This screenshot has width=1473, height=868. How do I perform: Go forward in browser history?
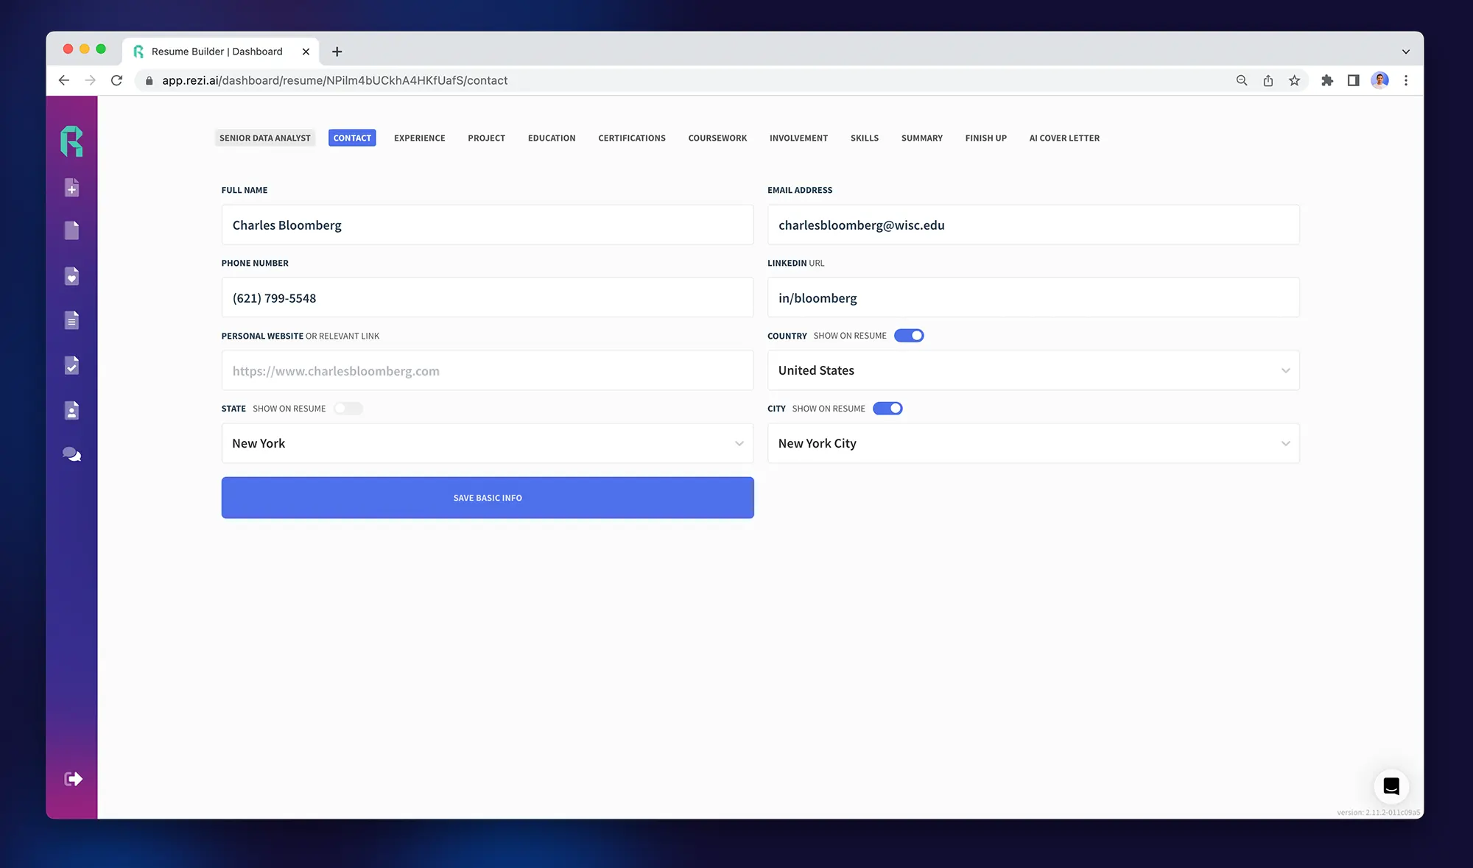(x=90, y=80)
